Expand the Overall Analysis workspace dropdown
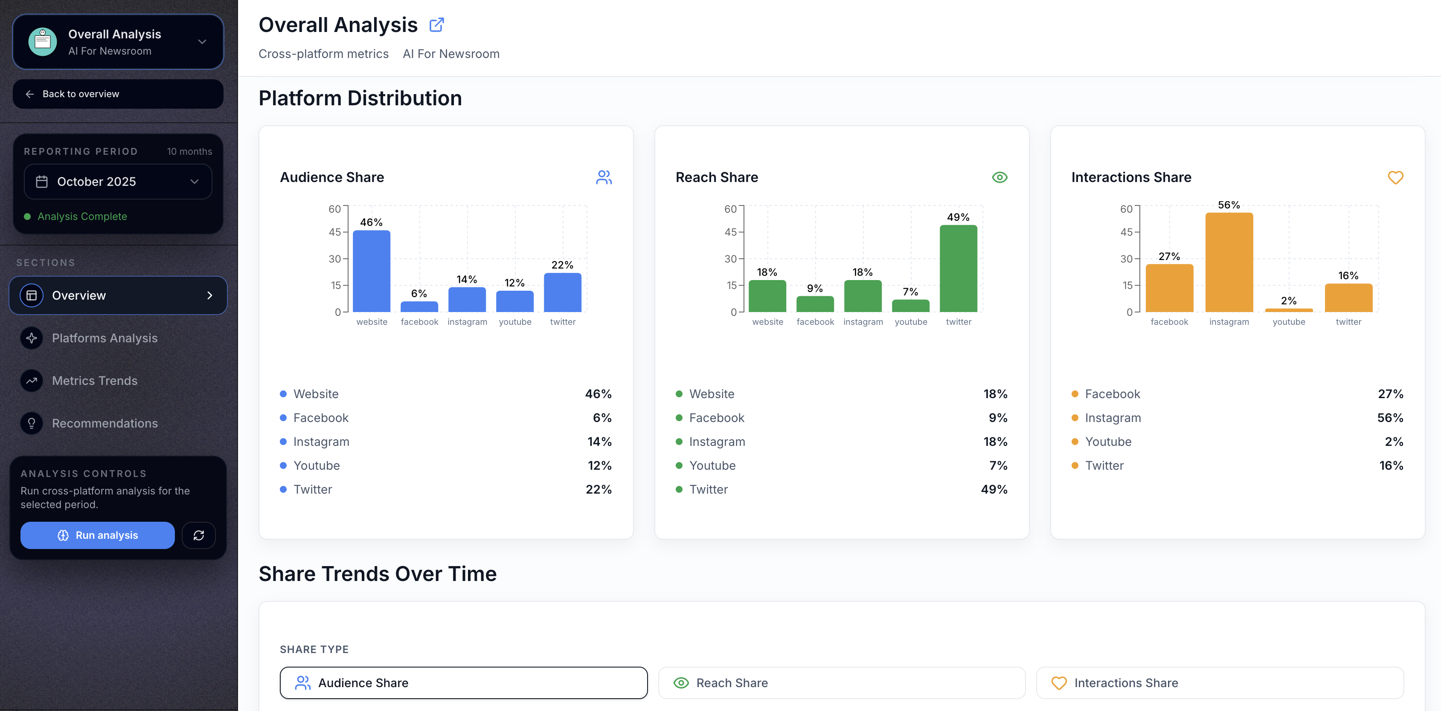 click(x=201, y=41)
